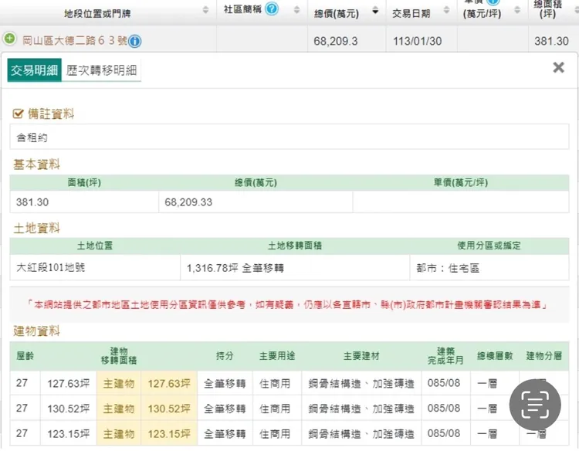Viewport: 579px width, 451px height.
Task: Click the 使用分區或編定 column header
Action: tap(489, 246)
